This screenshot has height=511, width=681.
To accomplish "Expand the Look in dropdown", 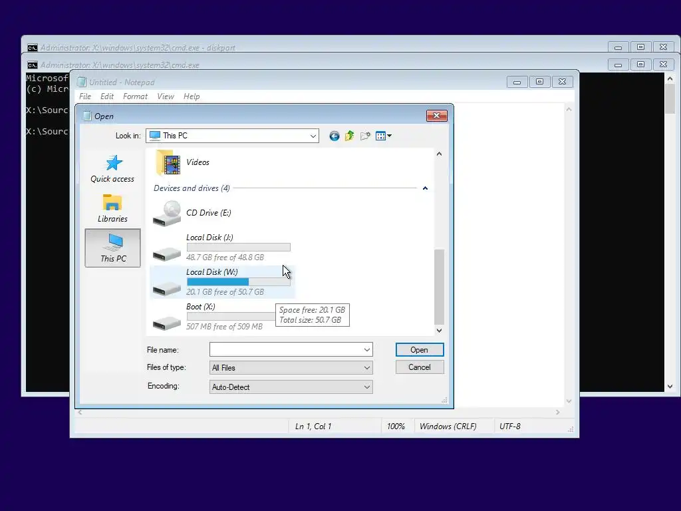I will coord(313,136).
